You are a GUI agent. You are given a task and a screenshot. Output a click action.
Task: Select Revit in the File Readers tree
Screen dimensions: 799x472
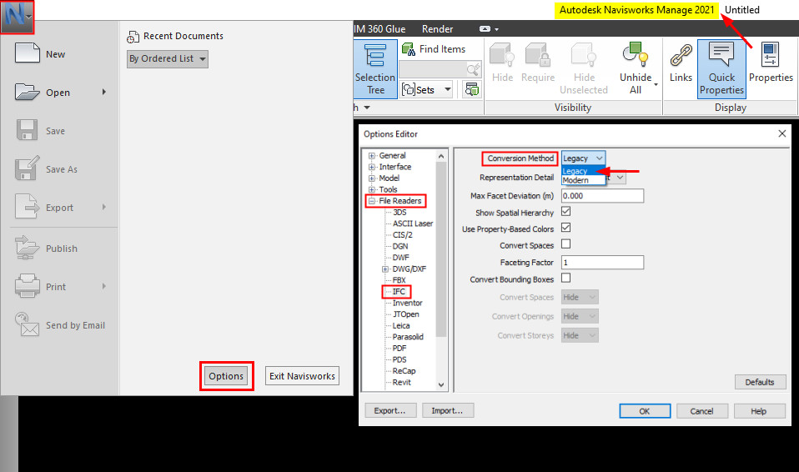[x=401, y=382]
